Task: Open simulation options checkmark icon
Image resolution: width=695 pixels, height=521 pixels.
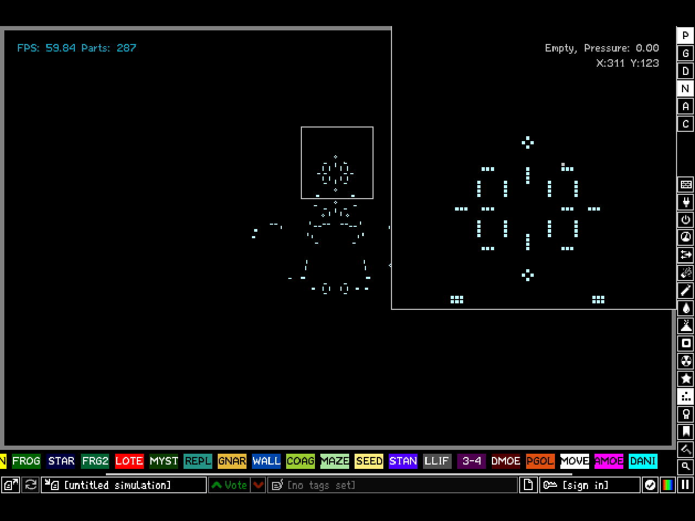Action: tap(650, 485)
